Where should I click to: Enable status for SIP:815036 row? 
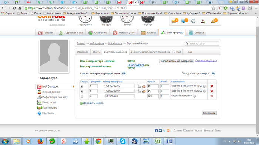82,96
